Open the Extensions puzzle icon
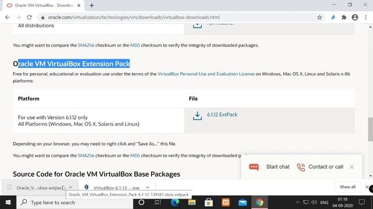Screen dimensions: 373x209 (344, 17)
